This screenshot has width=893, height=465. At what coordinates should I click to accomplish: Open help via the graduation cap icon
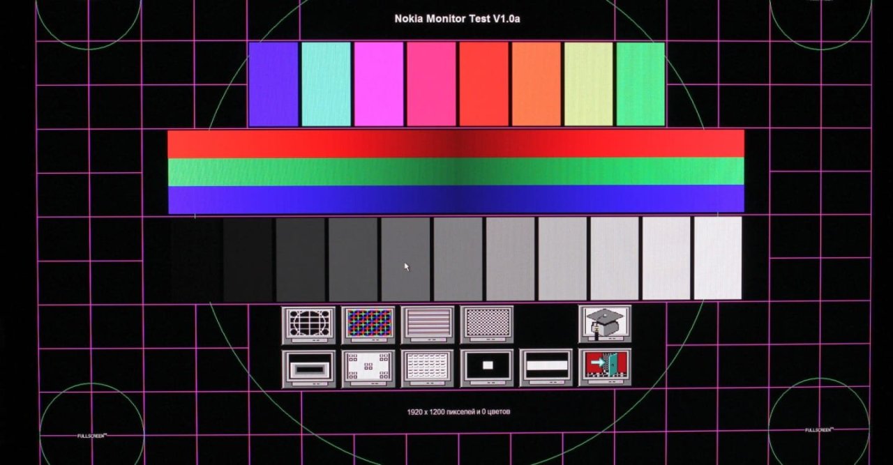[604, 324]
